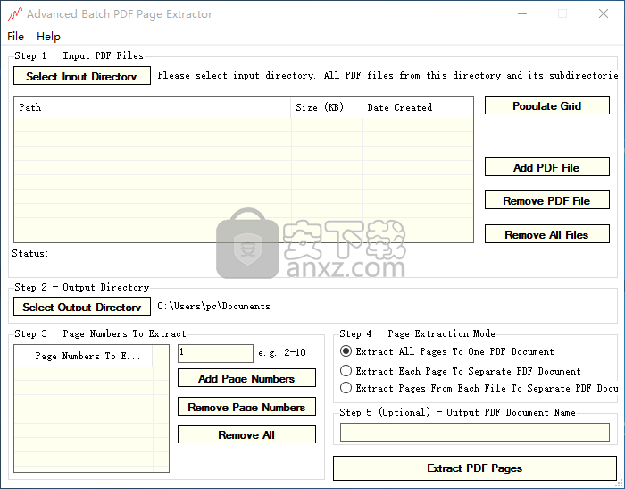Sort by the Size (KB) column header
The image size is (625, 489).
pyautogui.click(x=327, y=107)
